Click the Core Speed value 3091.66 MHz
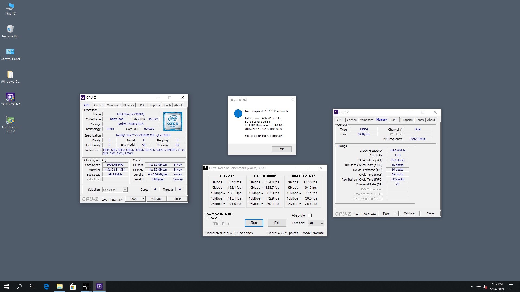Screen dimensions: 520x292 [115, 165]
